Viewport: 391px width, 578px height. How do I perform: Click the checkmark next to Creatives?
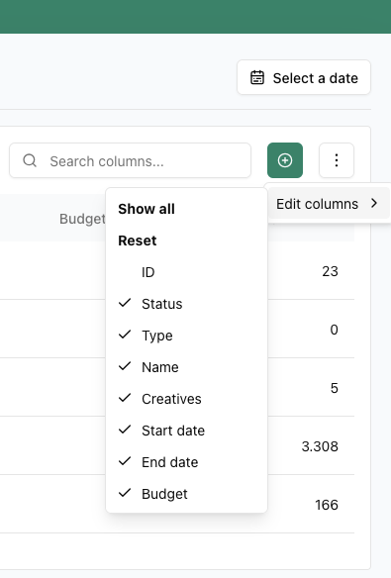[x=125, y=398]
